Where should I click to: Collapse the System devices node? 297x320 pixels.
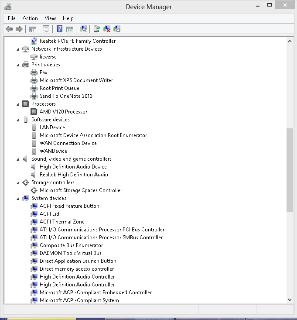pyautogui.click(x=18, y=198)
